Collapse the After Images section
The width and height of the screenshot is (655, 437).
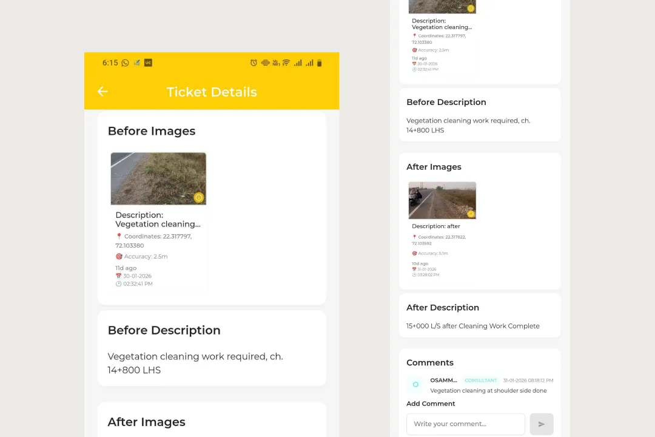pyautogui.click(x=434, y=166)
